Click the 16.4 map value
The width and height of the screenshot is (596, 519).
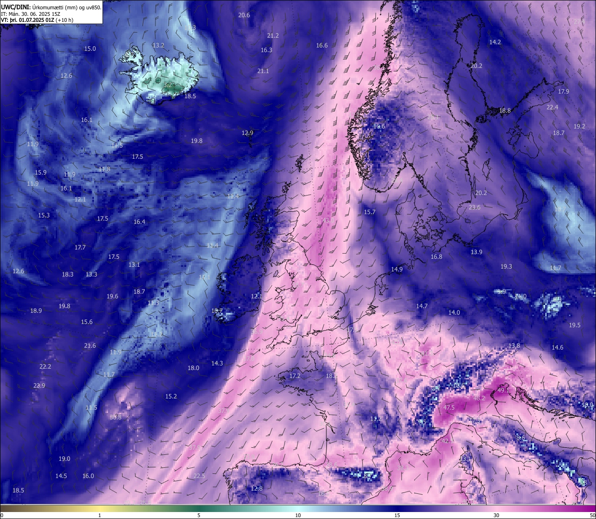[139, 222]
